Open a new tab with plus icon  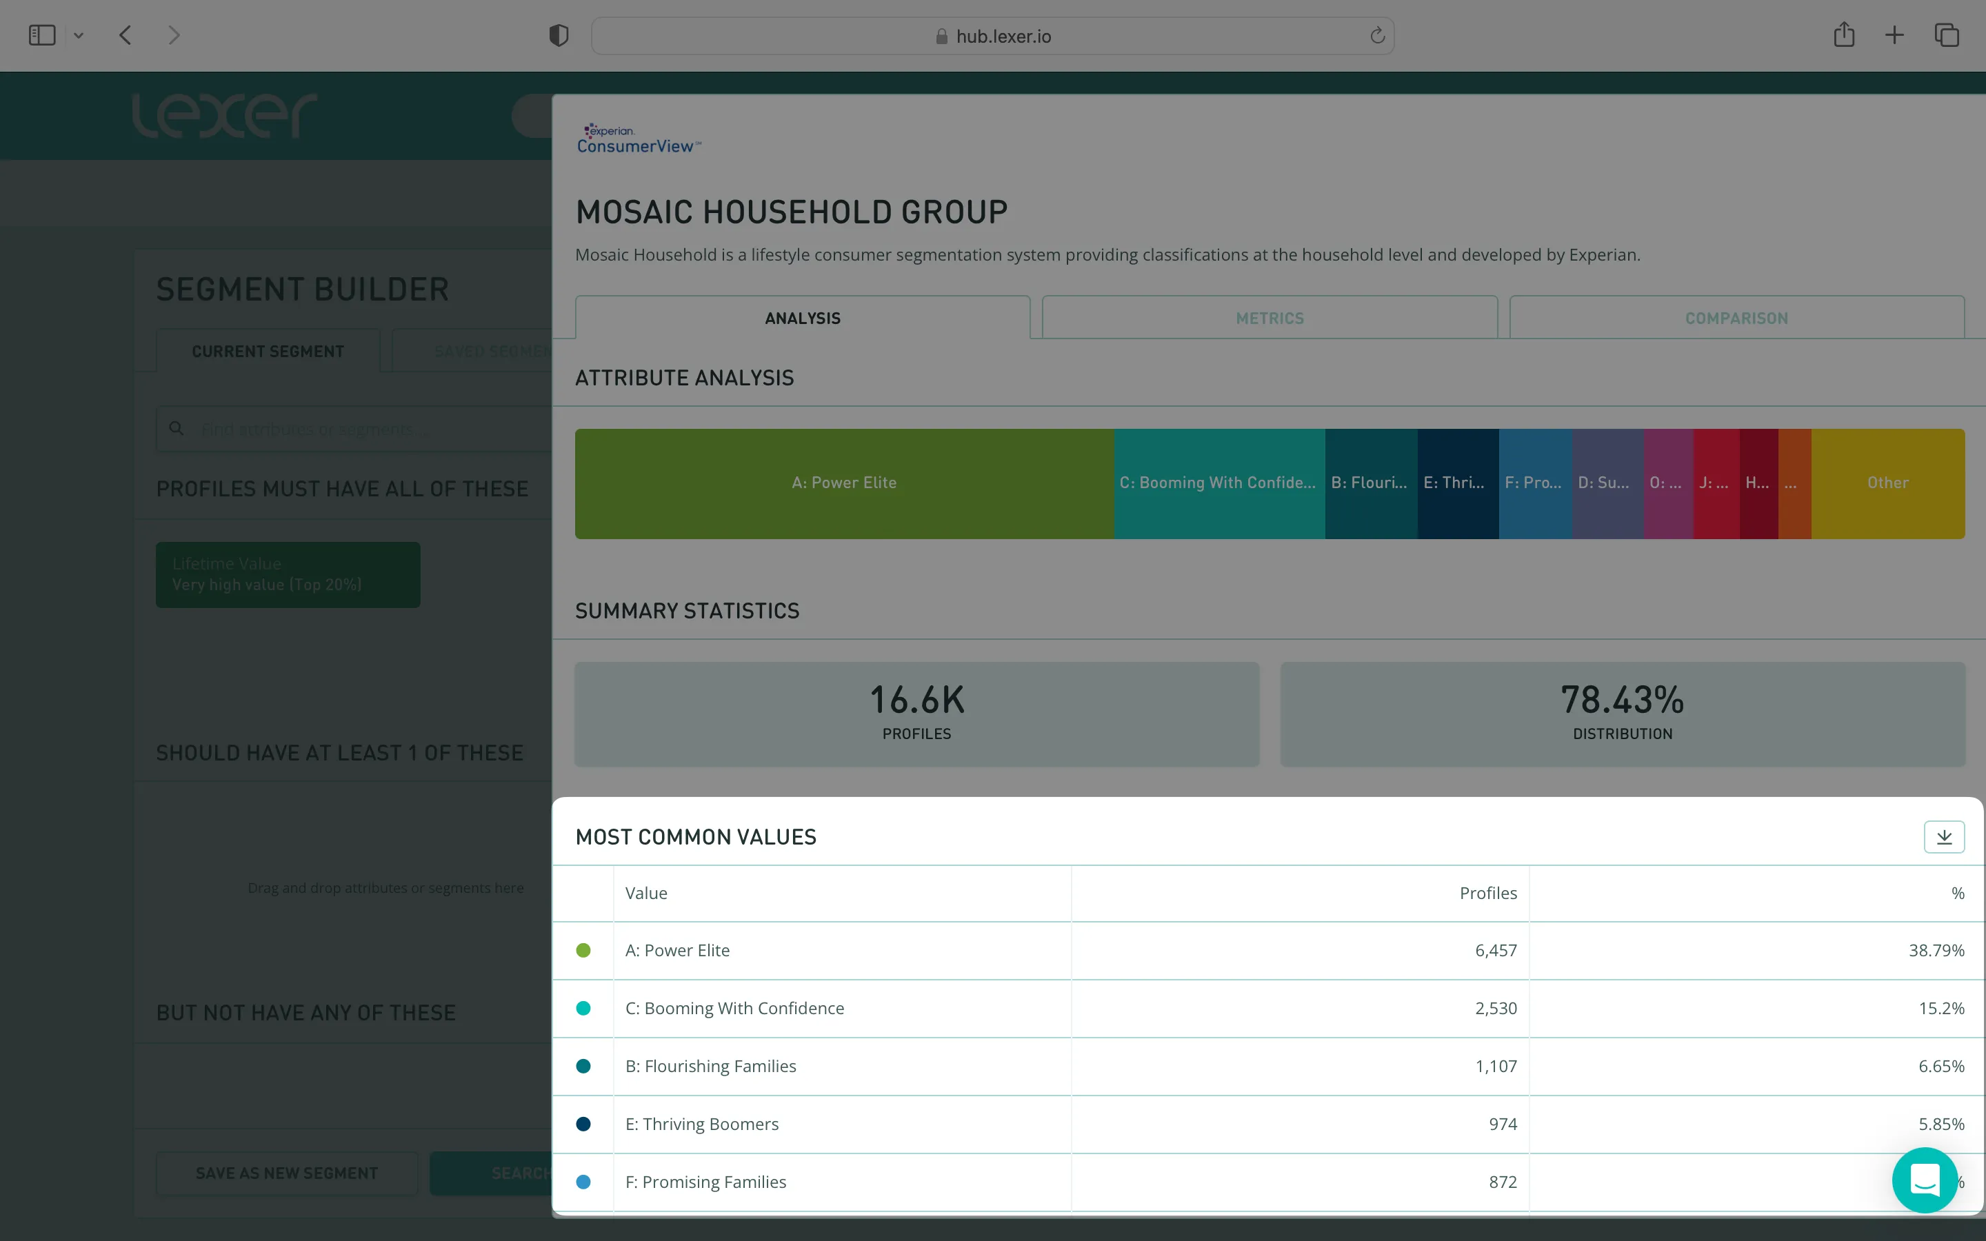point(1894,35)
